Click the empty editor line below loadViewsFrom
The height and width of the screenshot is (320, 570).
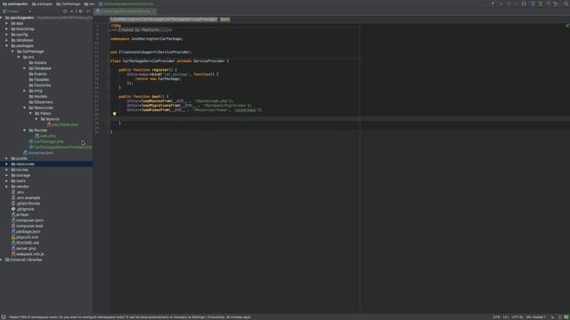pyautogui.click(x=339, y=118)
